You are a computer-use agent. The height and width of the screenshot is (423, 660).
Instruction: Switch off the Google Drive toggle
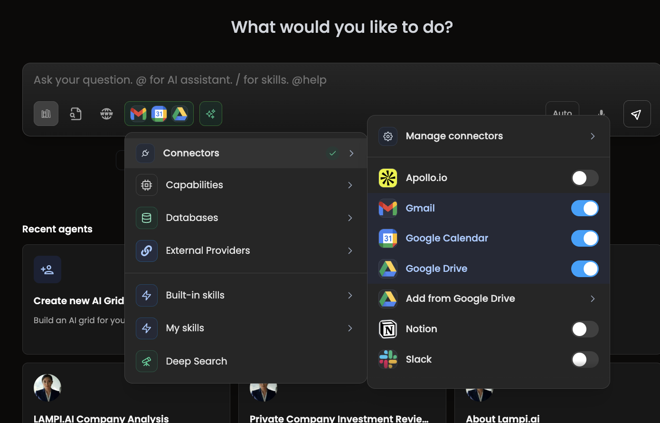(x=585, y=269)
